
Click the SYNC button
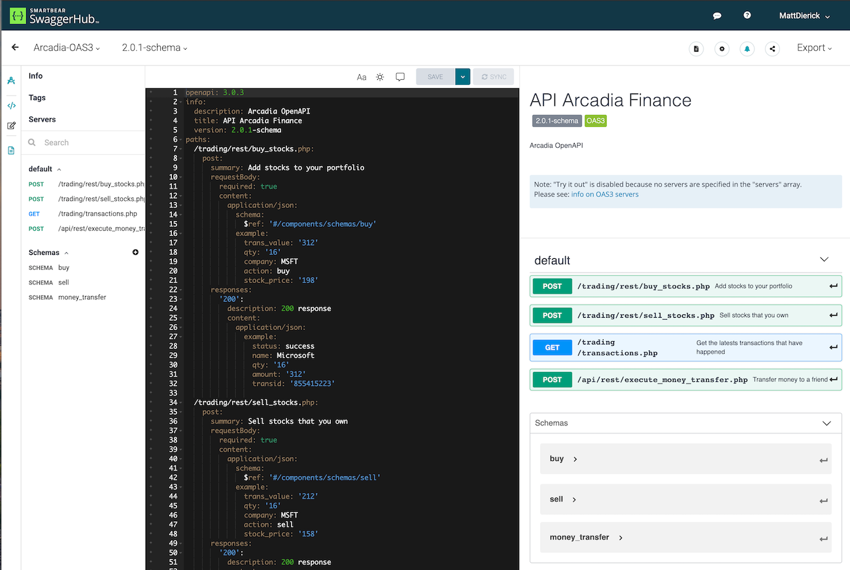(494, 77)
